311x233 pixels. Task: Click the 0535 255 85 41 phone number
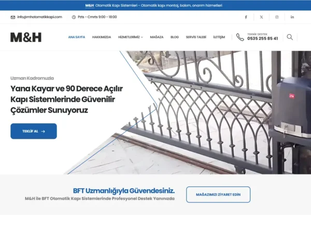pyautogui.click(x=263, y=38)
